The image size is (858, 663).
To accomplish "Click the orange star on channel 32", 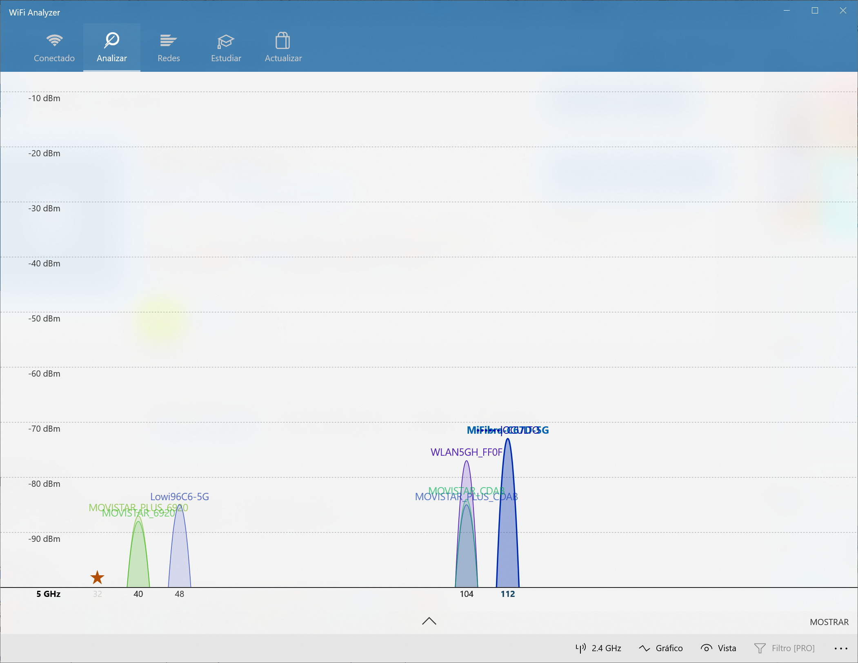I will point(97,577).
